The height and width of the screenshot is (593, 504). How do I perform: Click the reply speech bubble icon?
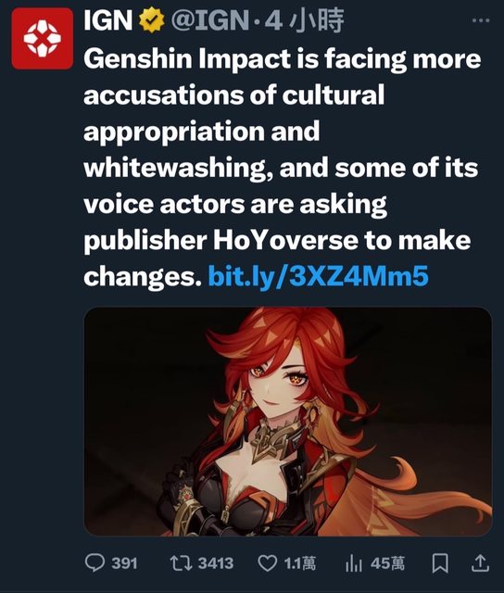(x=94, y=562)
